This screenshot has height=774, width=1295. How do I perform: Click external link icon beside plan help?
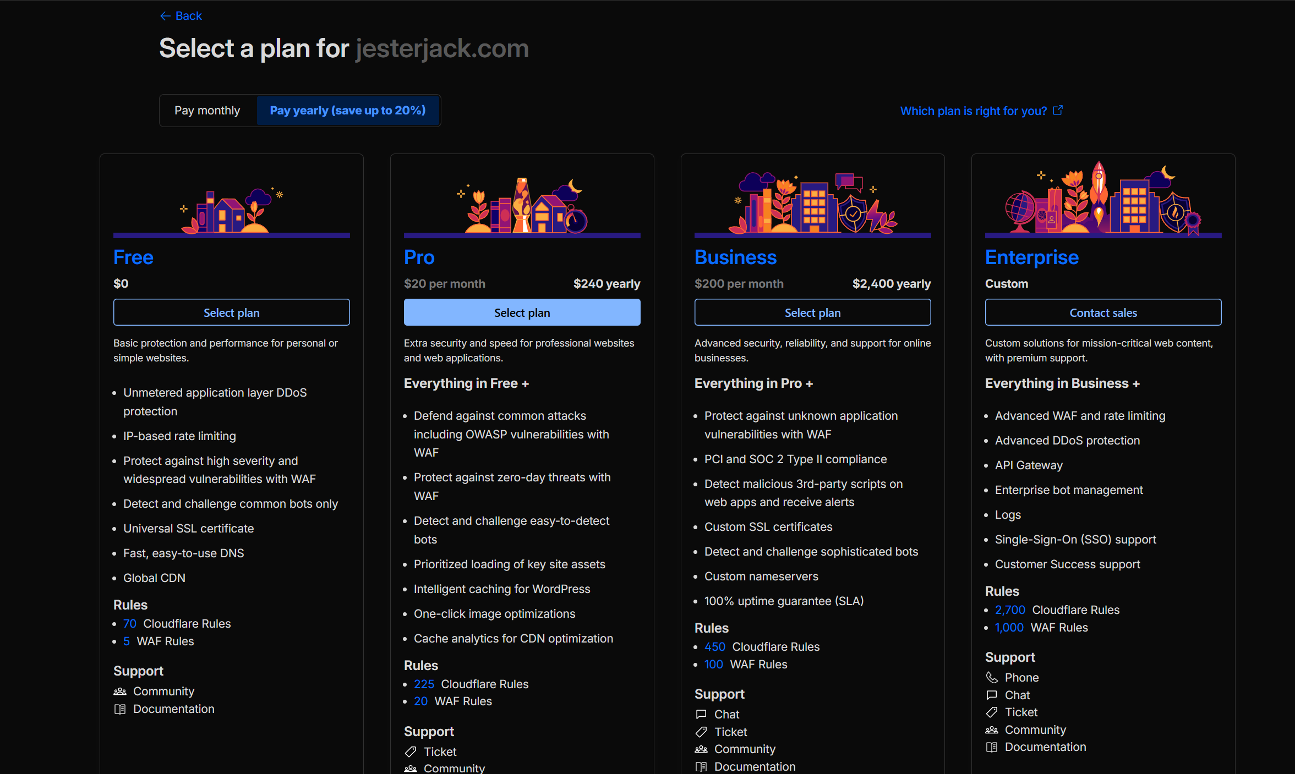tap(1057, 111)
